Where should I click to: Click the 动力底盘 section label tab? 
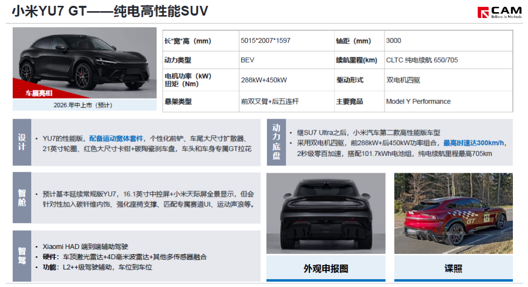pyautogui.click(x=276, y=142)
